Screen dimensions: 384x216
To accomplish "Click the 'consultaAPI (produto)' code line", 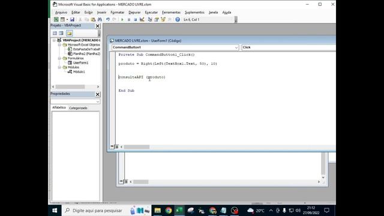I will pyautogui.click(x=142, y=77).
